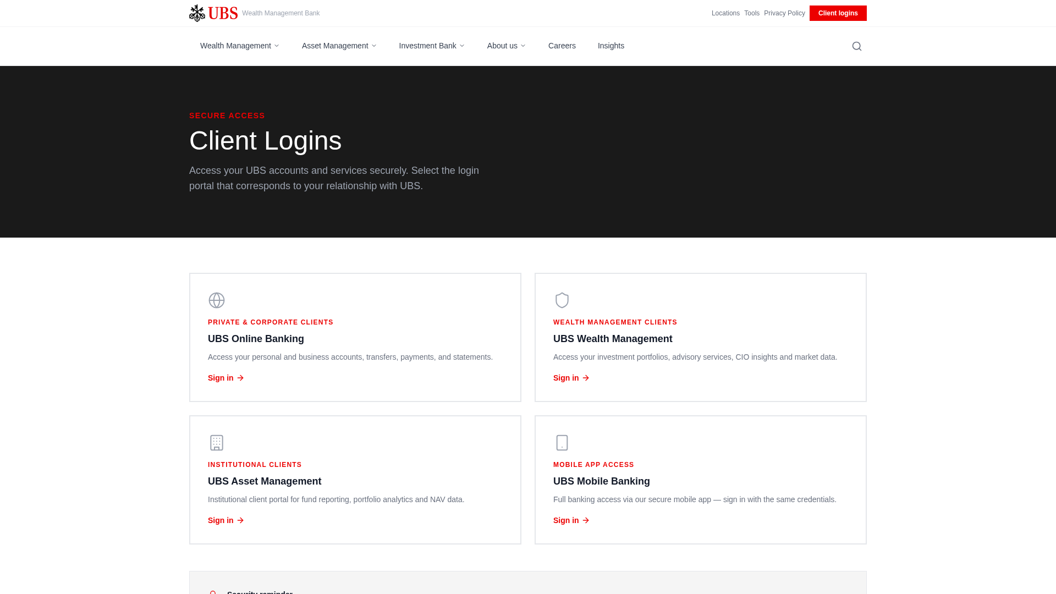The image size is (1056, 594).
Task: Click the UBS Online Banking heading
Action: tap(256, 339)
